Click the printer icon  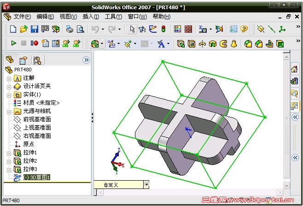click(x=70, y=29)
